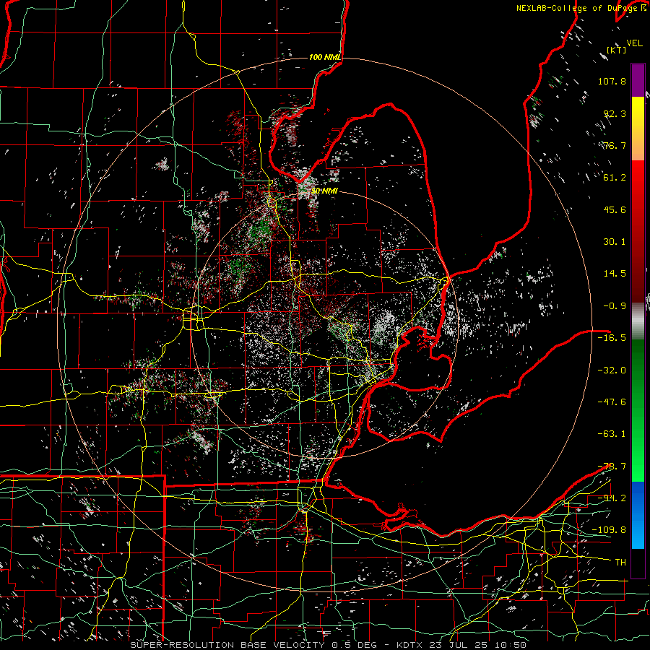The width and height of the screenshot is (650, 650).
Task: Click the 100 NMI range ring label
Action: 325,57
